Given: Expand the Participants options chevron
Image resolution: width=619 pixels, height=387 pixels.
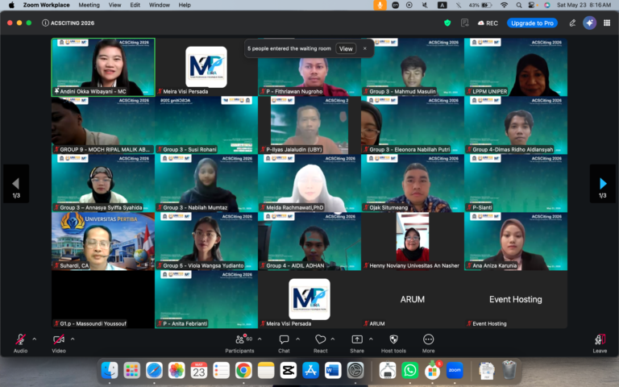Looking at the screenshot, I should pos(260,339).
